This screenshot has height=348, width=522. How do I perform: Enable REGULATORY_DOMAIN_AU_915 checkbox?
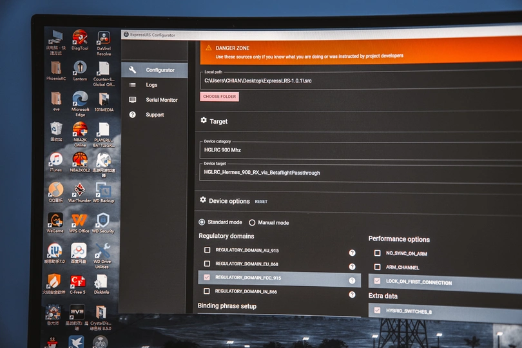[207, 250]
